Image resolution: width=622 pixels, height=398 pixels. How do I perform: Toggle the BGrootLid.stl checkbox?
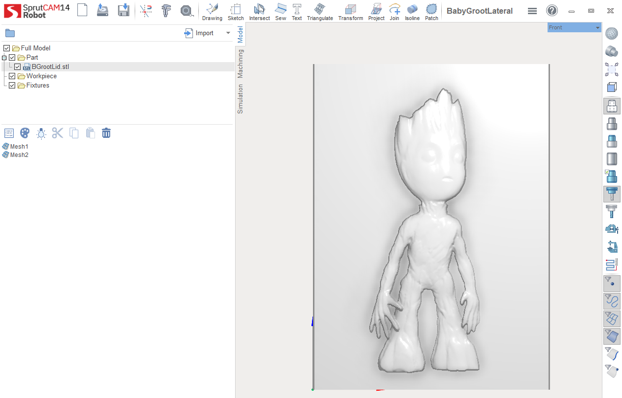(18, 66)
